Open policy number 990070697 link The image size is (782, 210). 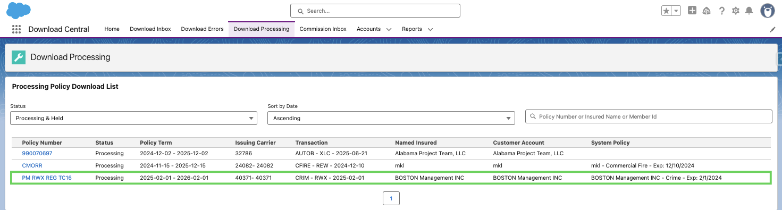pyautogui.click(x=37, y=153)
